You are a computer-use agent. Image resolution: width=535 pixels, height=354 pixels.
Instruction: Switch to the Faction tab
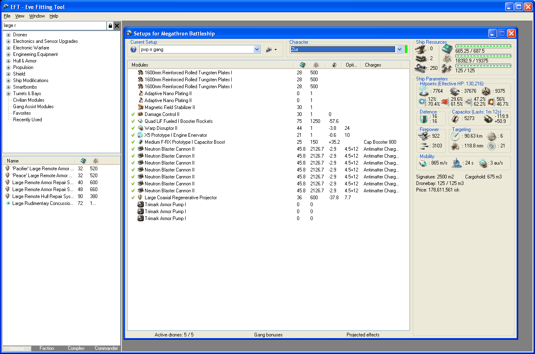click(47, 348)
